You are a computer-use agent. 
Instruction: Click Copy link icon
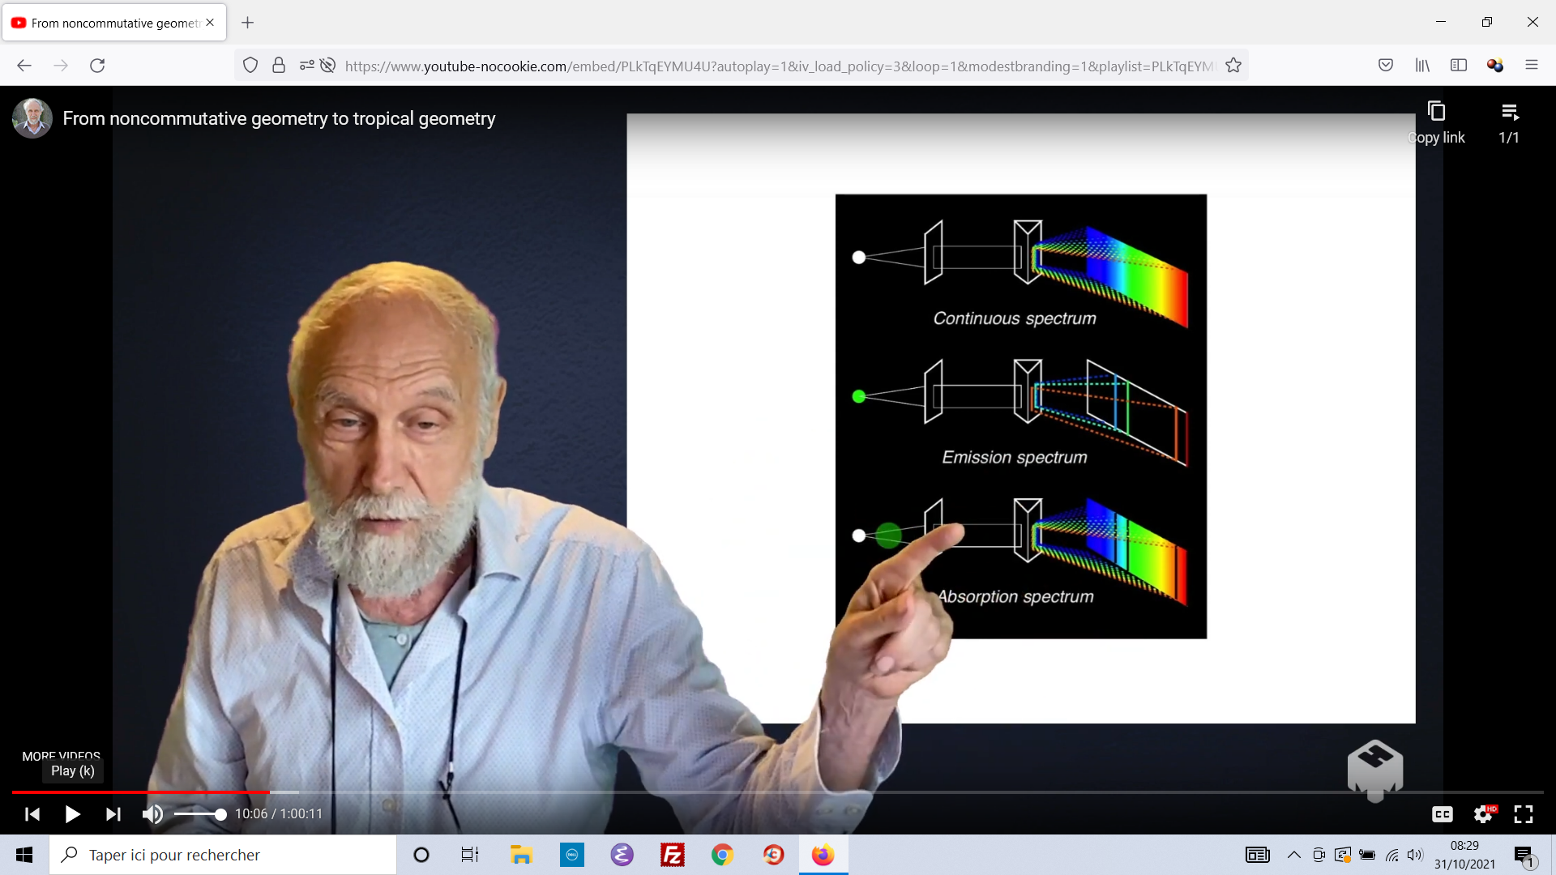pyautogui.click(x=1436, y=112)
